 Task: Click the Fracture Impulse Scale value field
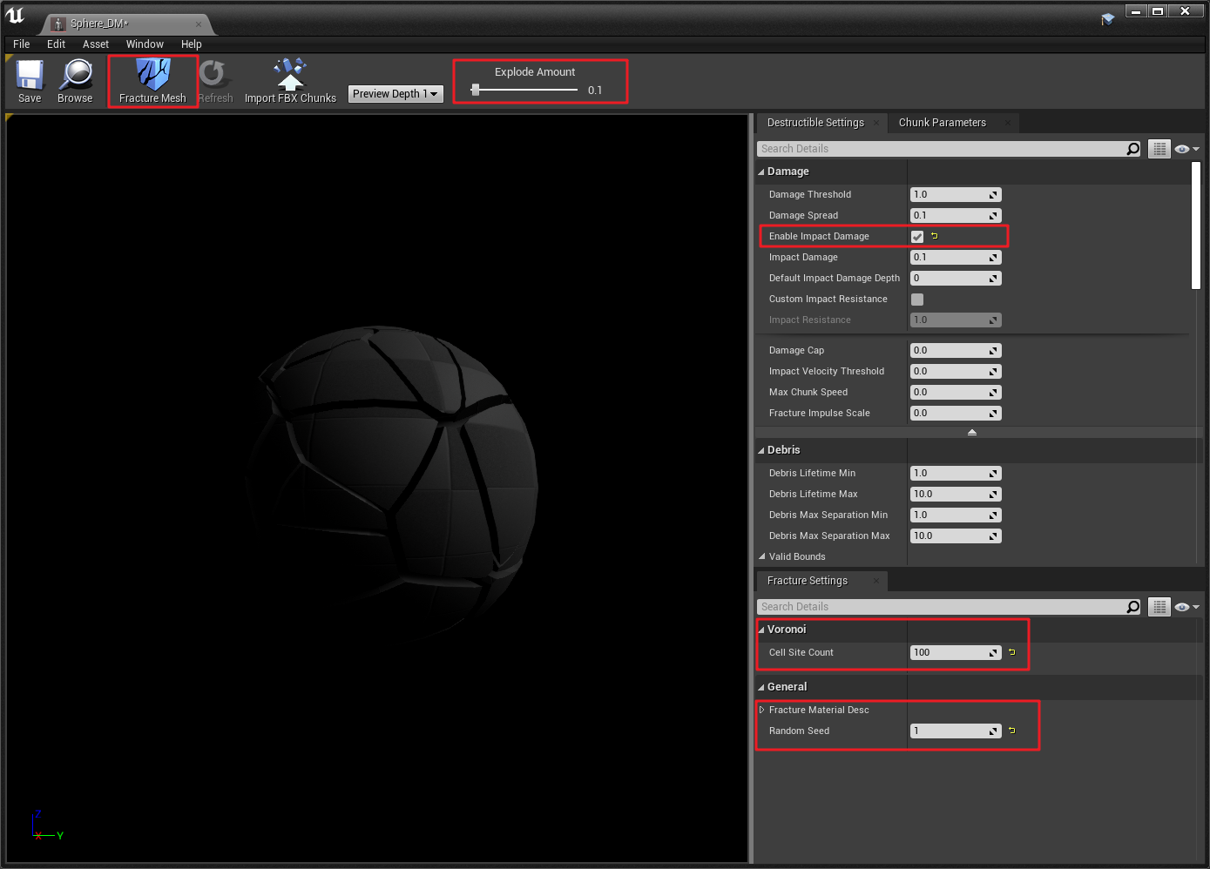[956, 414]
